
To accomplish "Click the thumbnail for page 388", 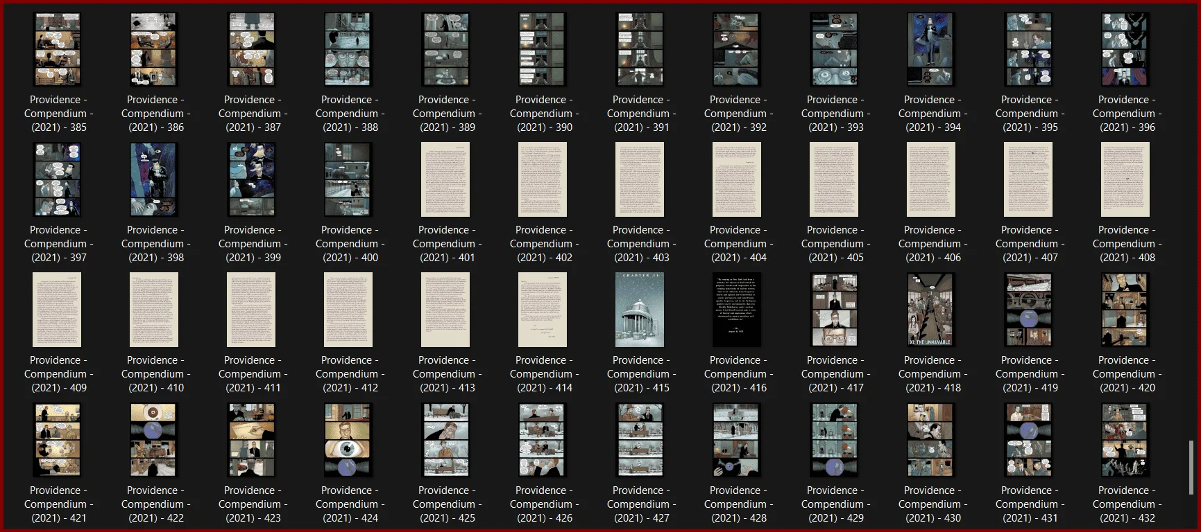I will (348, 49).
